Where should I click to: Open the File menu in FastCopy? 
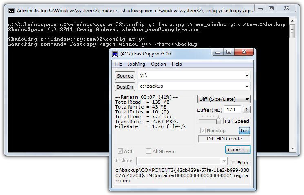118,64
